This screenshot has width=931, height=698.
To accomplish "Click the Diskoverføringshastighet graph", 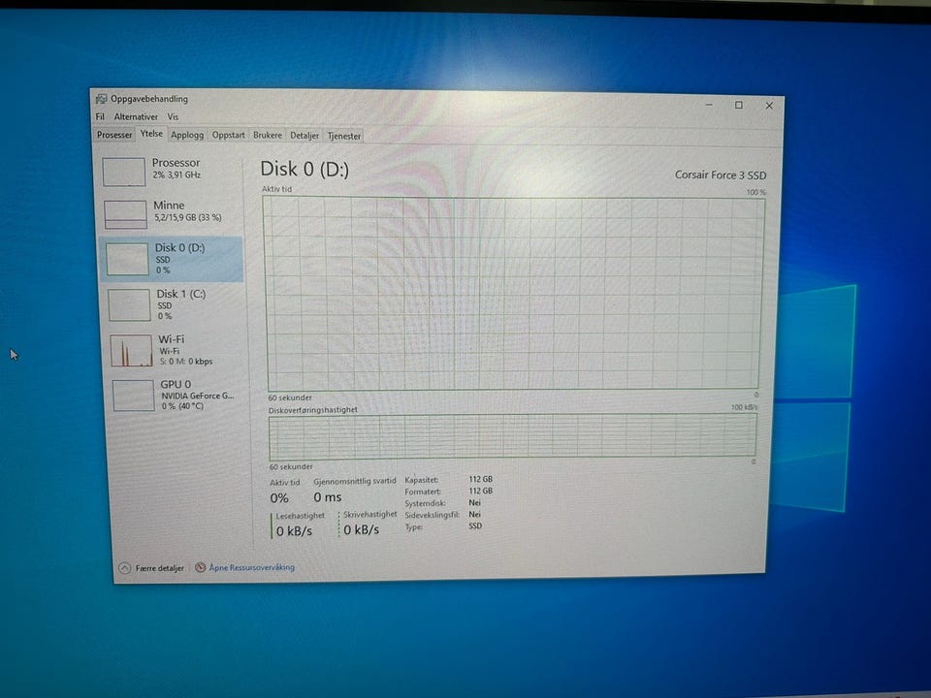I will pyautogui.click(x=512, y=435).
